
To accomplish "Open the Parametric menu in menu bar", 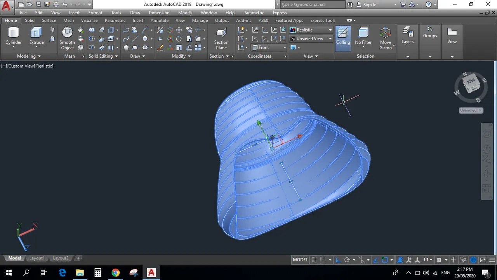I will 254,13.
